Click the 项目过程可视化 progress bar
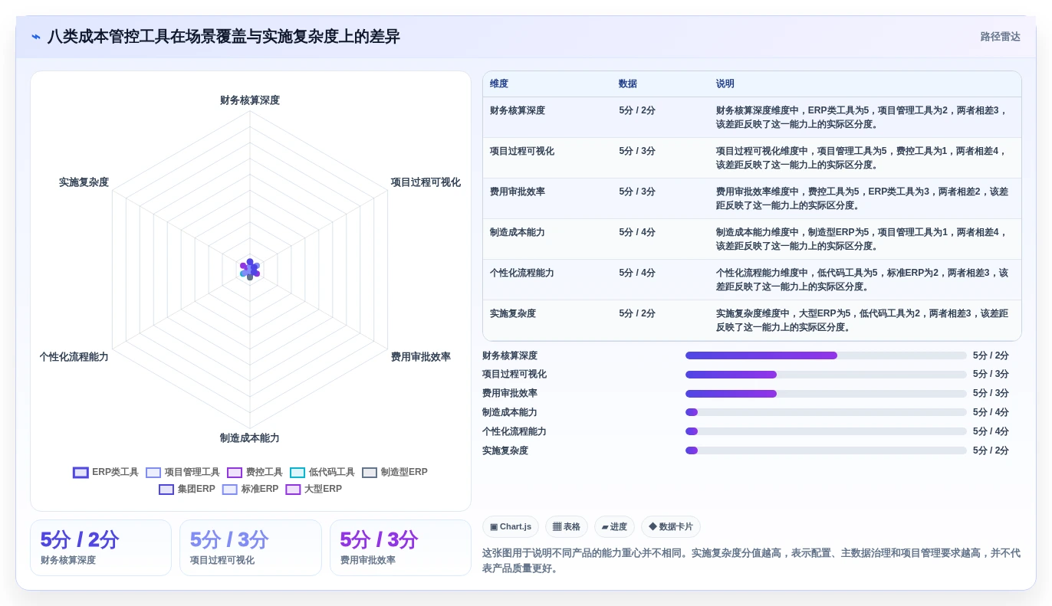The height and width of the screenshot is (606, 1052). [826, 375]
